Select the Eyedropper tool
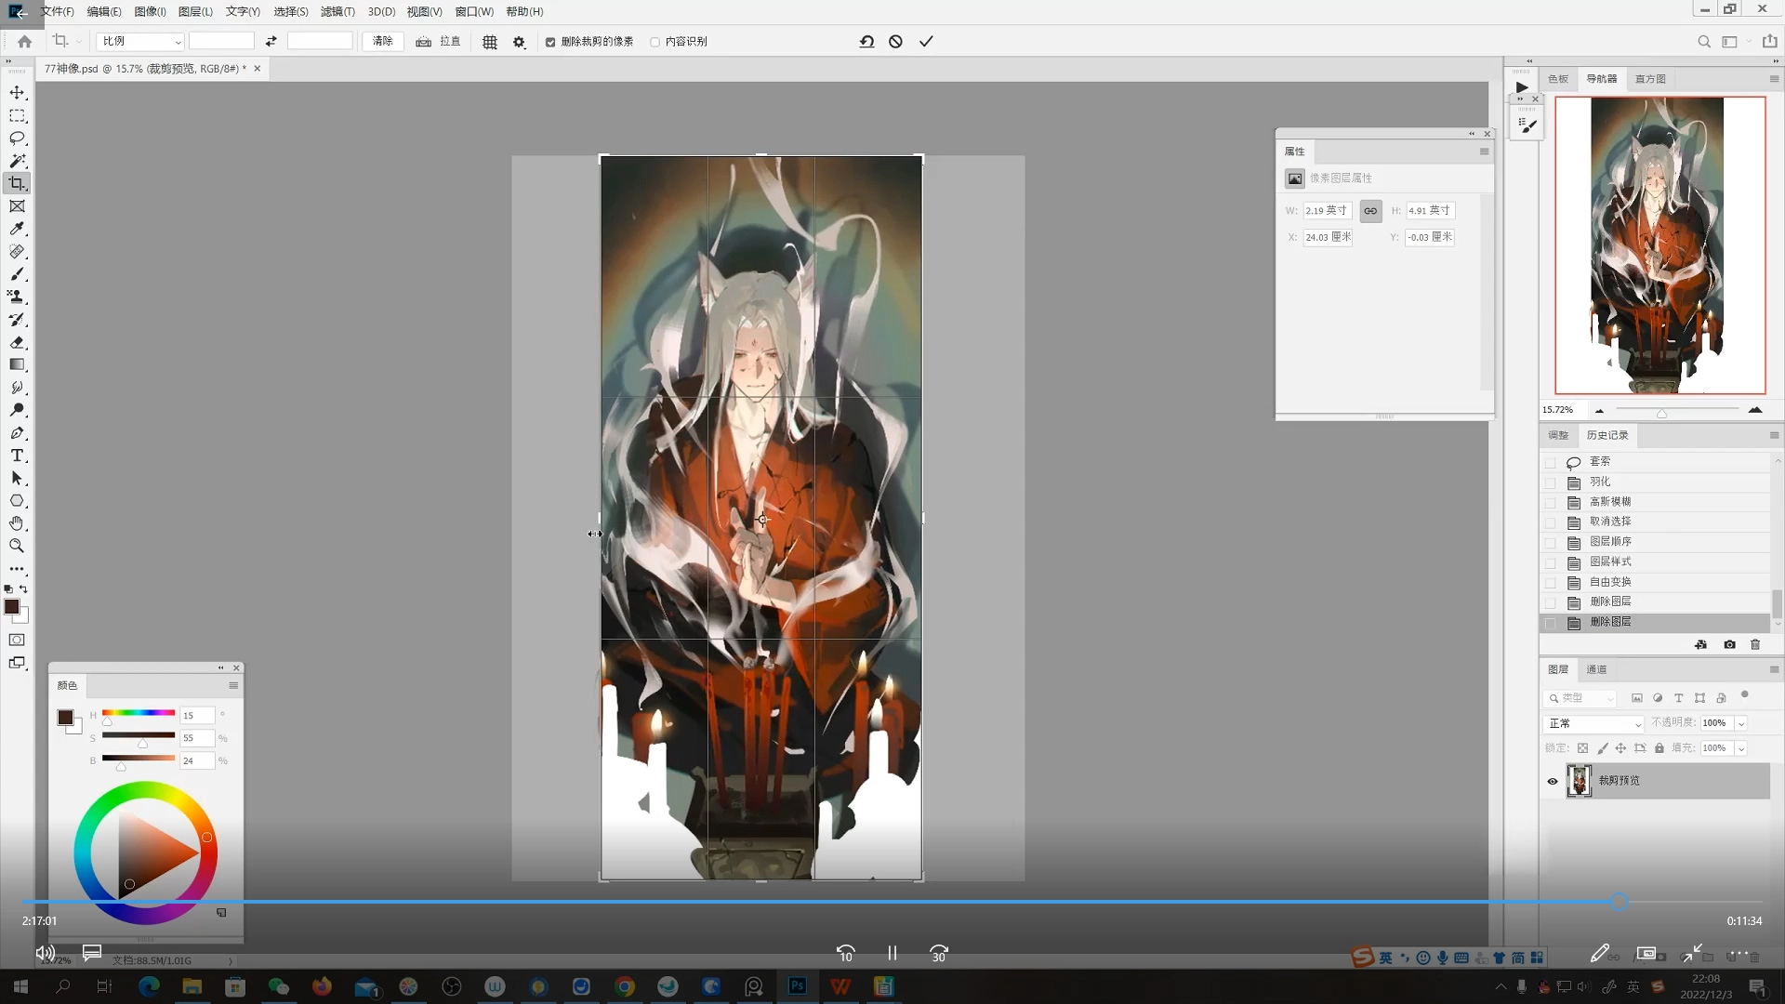This screenshot has height=1004, width=1785. pyautogui.click(x=17, y=229)
